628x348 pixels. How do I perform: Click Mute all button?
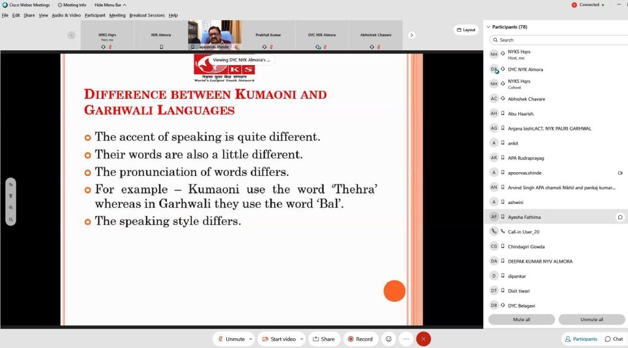[521, 319]
